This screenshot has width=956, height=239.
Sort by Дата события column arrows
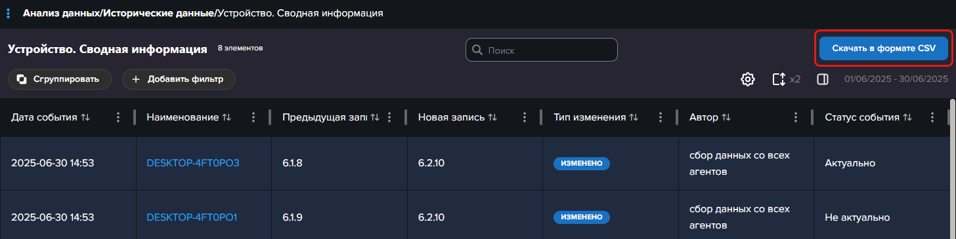coord(85,117)
